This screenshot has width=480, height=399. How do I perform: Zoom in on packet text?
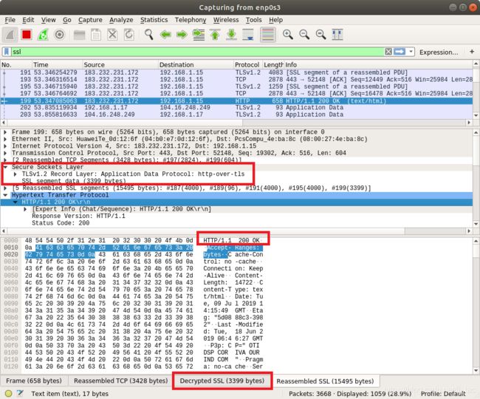288,35
